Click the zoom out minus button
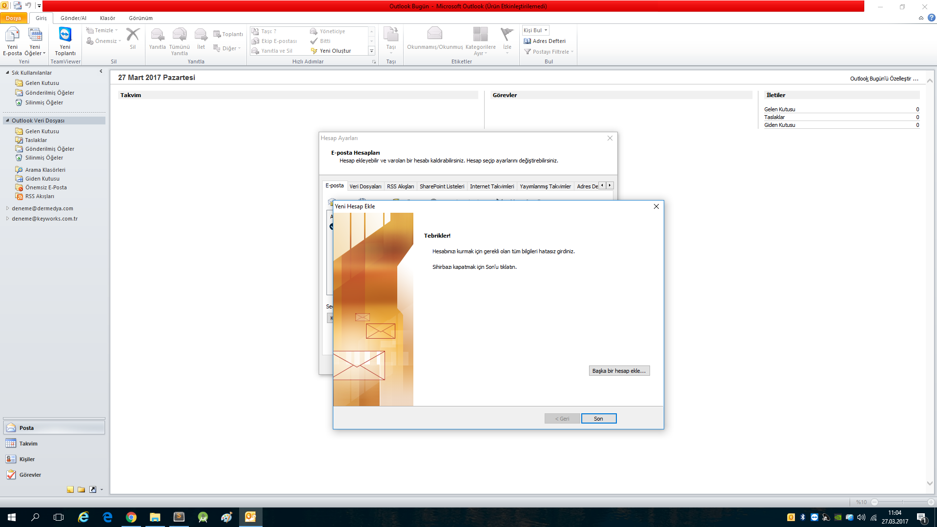The width and height of the screenshot is (937, 527). coord(875,502)
